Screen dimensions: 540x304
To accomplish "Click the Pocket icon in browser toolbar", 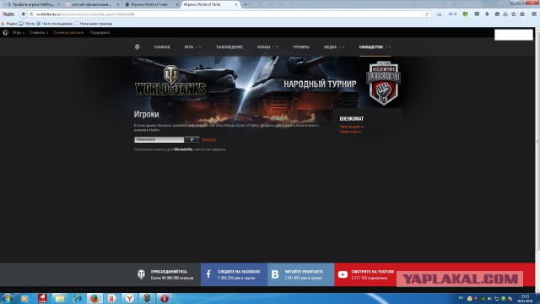I will [x=477, y=14].
